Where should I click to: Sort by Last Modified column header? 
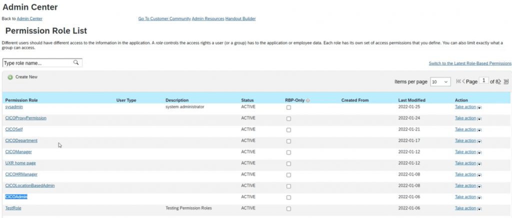(412, 100)
